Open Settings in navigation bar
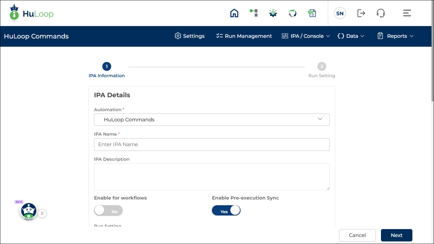Screen dimensions: 434x244 pos(190,36)
